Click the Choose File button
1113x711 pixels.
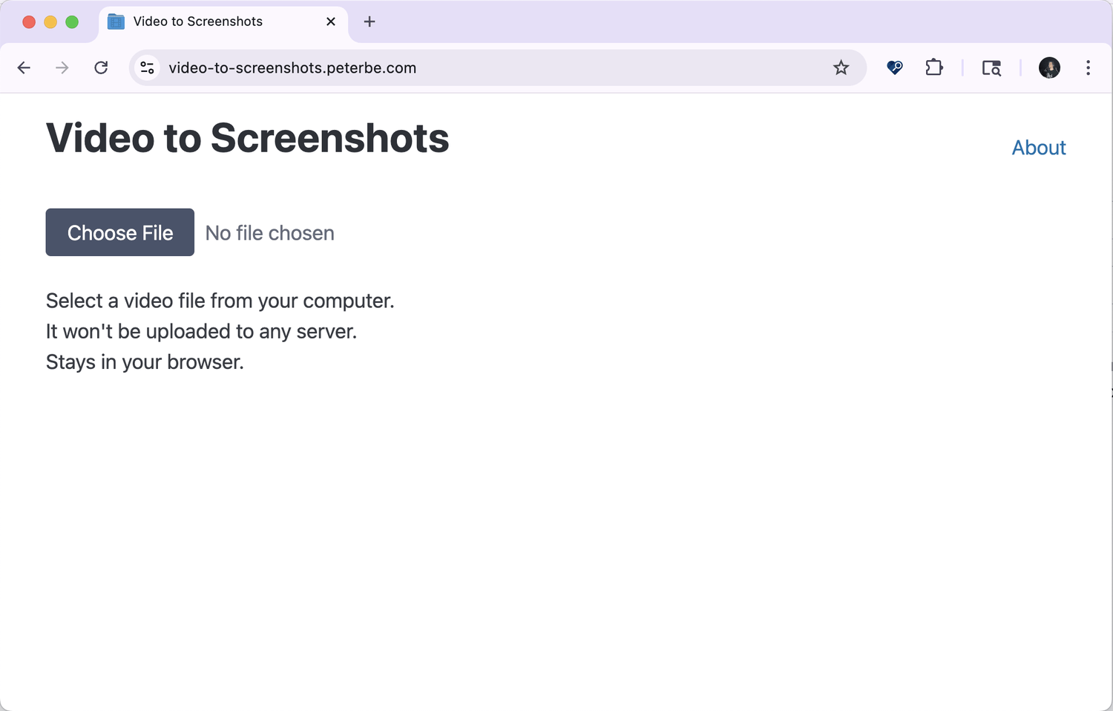point(119,232)
